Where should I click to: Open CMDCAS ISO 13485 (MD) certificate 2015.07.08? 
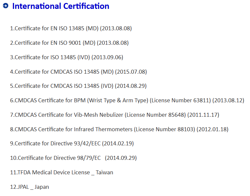[x=78, y=72]
